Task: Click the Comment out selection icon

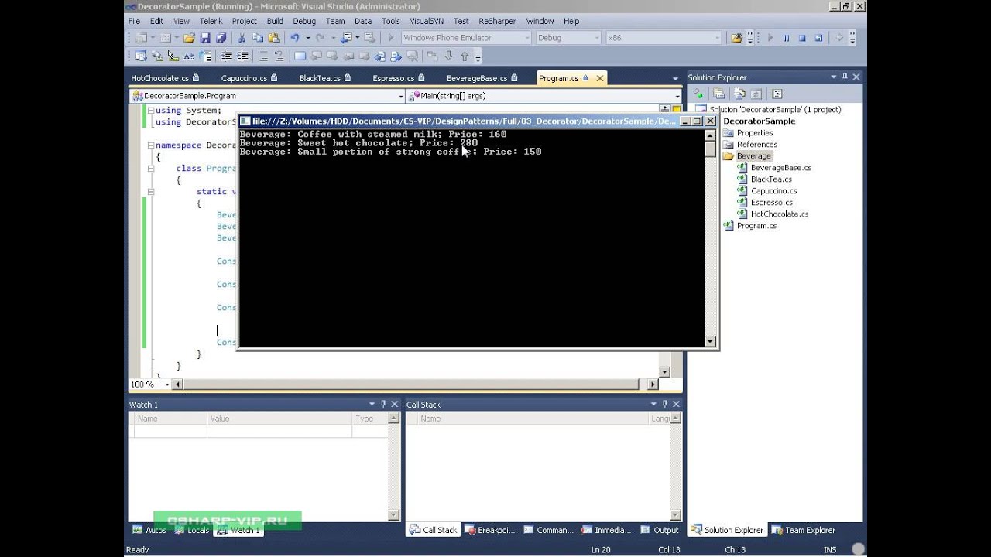Action: (x=263, y=56)
